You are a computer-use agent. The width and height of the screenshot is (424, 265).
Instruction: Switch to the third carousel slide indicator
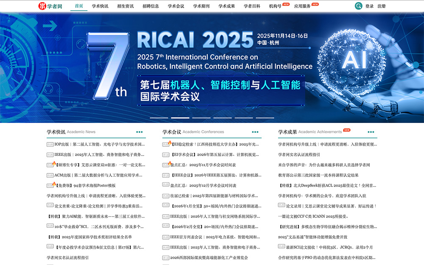pos(201,117)
